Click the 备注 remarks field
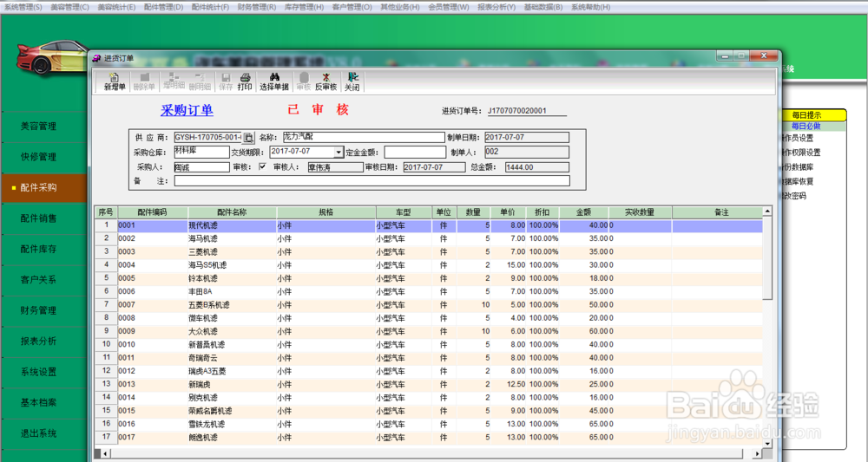Viewport: 868px width, 462px height. click(372, 180)
